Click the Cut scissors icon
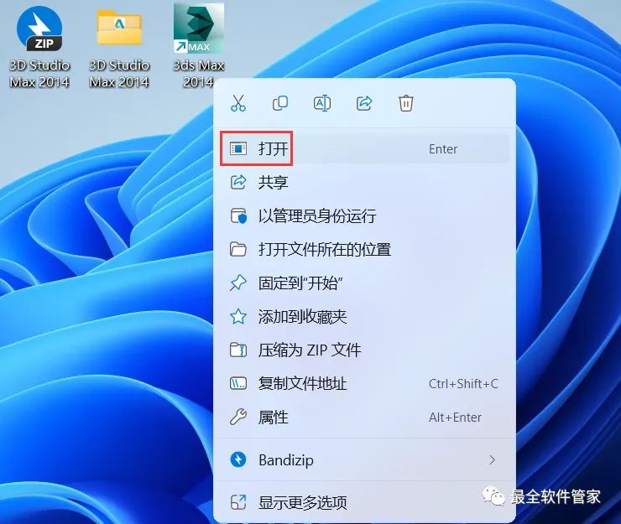The image size is (621, 524). pyautogui.click(x=238, y=103)
